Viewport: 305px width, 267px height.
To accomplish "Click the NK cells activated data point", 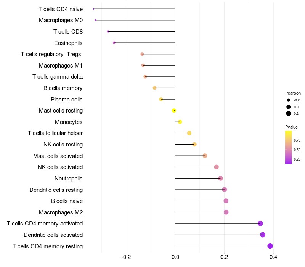I will [216, 167].
